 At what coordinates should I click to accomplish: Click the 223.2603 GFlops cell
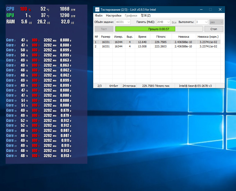[x=161, y=46]
